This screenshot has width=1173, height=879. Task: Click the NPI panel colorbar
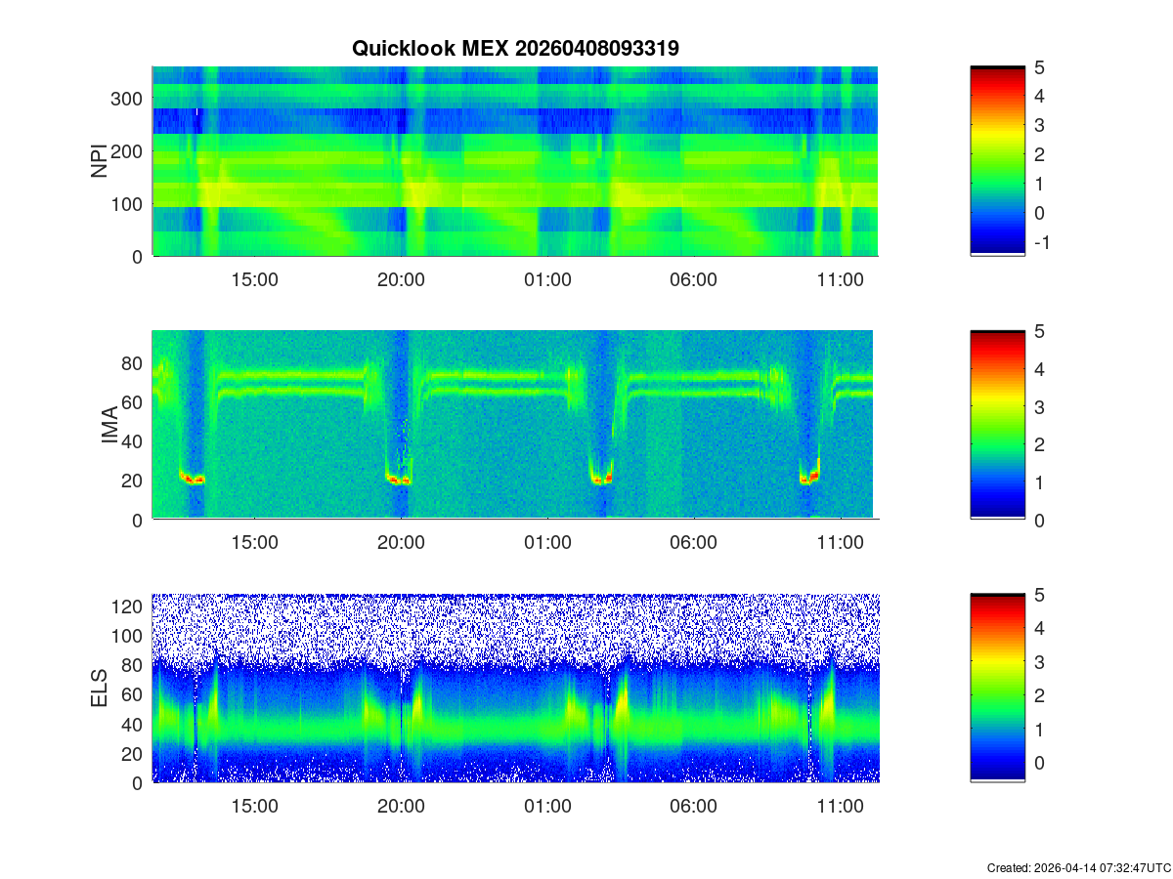click(997, 161)
